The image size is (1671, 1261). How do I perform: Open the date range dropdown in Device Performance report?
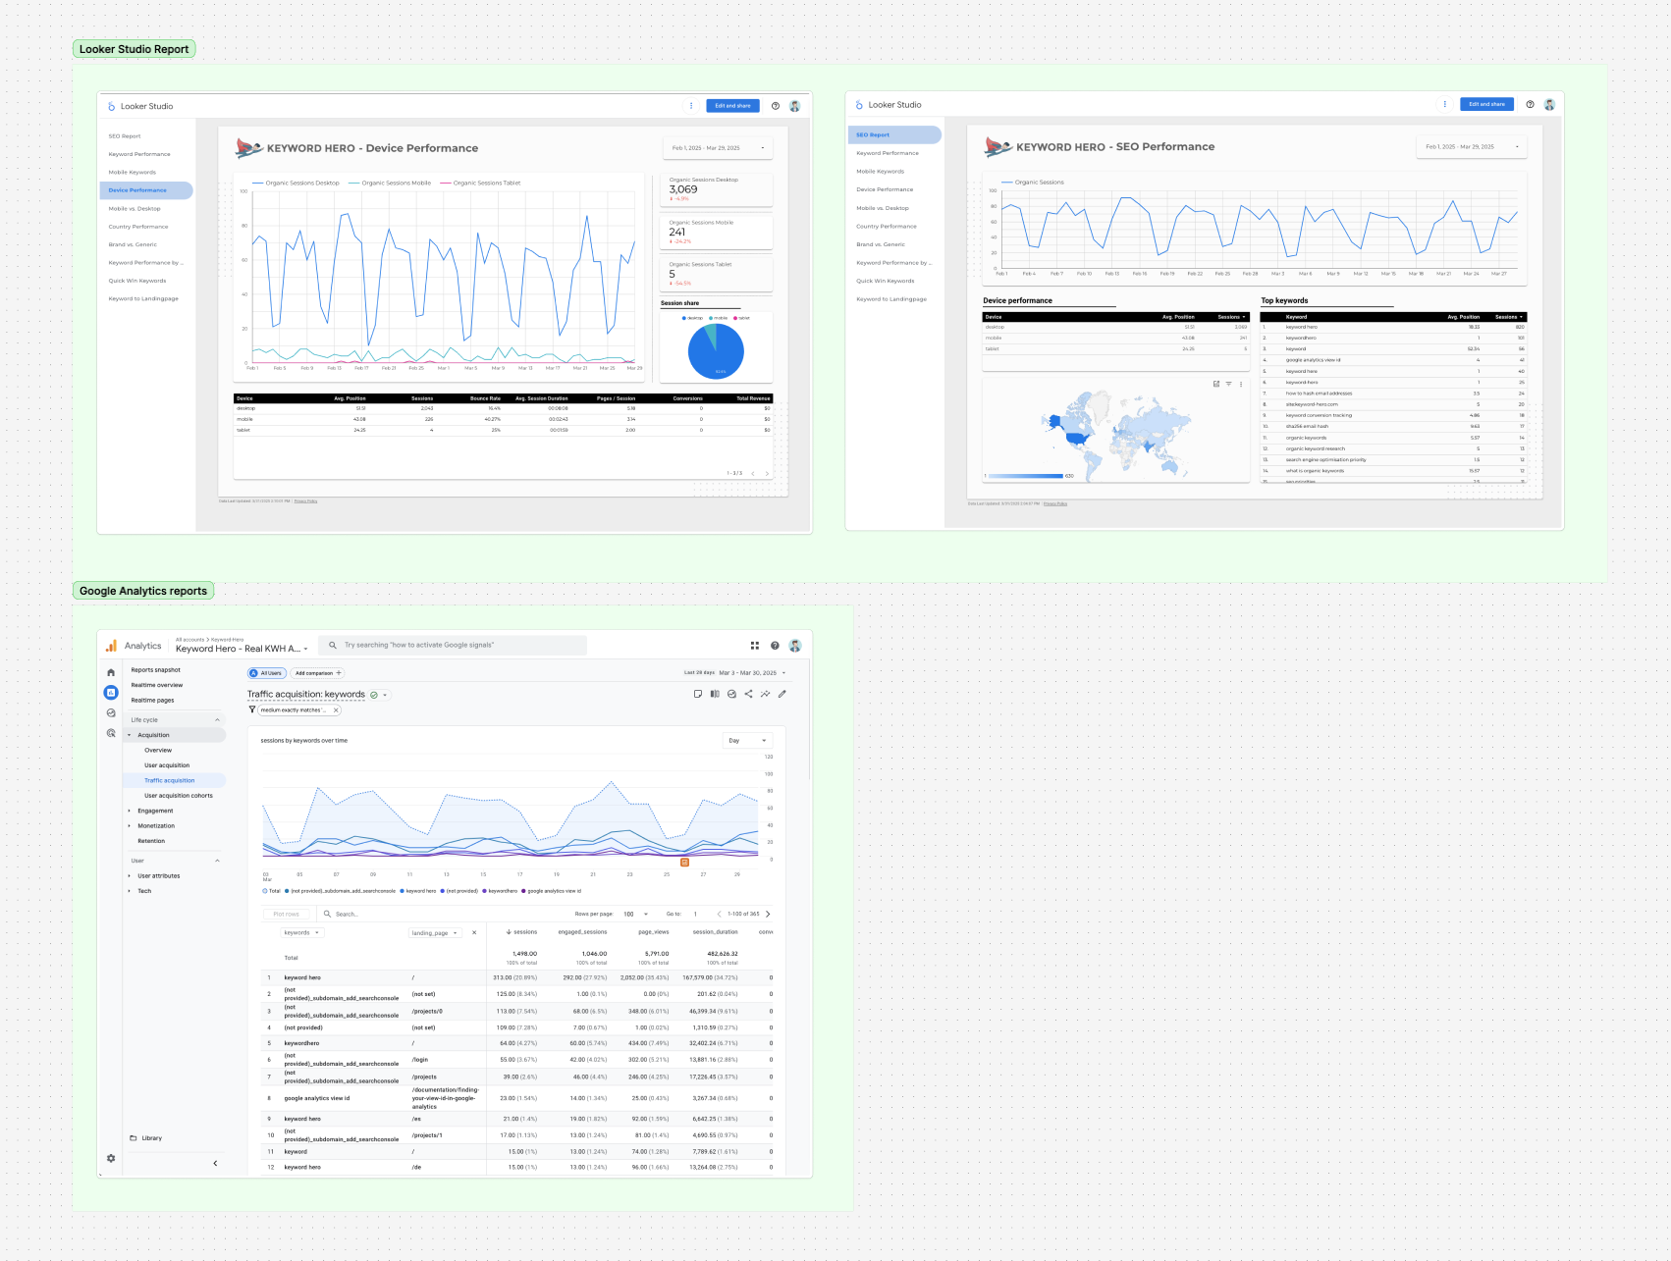(718, 148)
